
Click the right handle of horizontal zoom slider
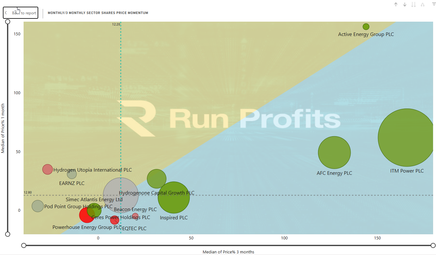tap(433, 245)
